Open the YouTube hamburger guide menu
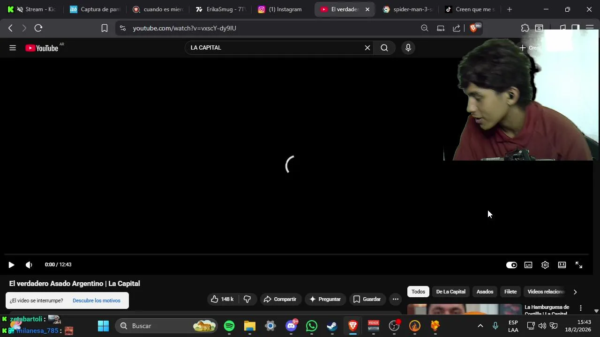This screenshot has width=600, height=337. pyautogui.click(x=13, y=48)
